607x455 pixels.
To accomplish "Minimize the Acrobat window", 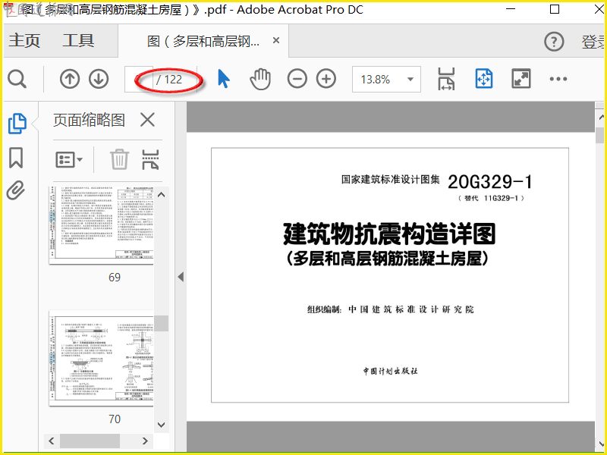I will [511, 9].
